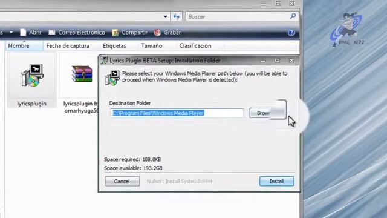Click the Compartir toolbar button
This screenshot has height=218, width=387.
pyautogui.click(x=129, y=32)
